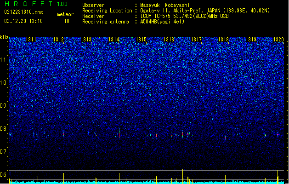The image size is (289, 184).
Task: Click the kHz axis unit label
Action: (x=4, y=37)
